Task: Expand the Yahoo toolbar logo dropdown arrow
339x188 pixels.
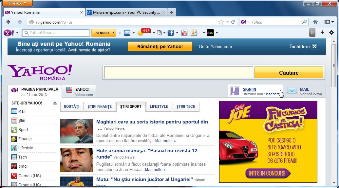Action: (x=17, y=33)
